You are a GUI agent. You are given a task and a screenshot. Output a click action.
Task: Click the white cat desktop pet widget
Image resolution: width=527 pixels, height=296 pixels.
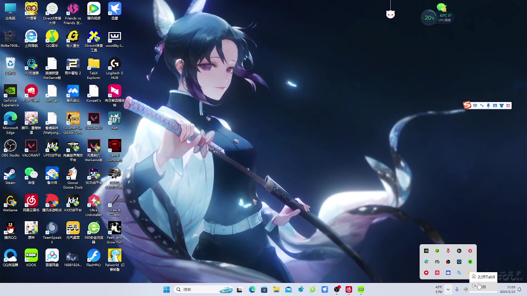coord(390,14)
